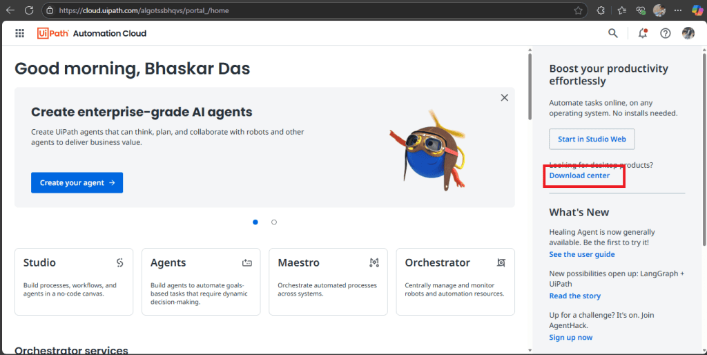This screenshot has height=355, width=707.
Task: Click the UiPath Automation Cloud logo
Action: [x=92, y=33]
